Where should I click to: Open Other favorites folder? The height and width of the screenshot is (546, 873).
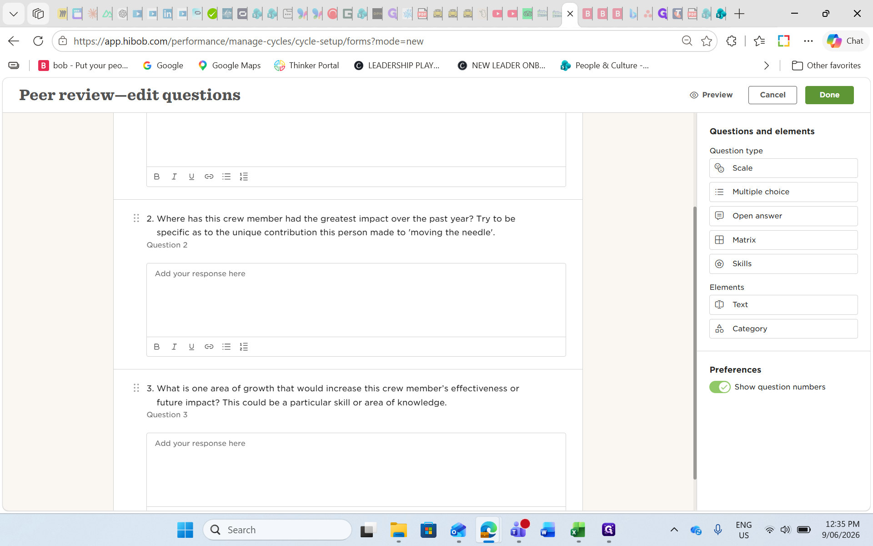(826, 66)
